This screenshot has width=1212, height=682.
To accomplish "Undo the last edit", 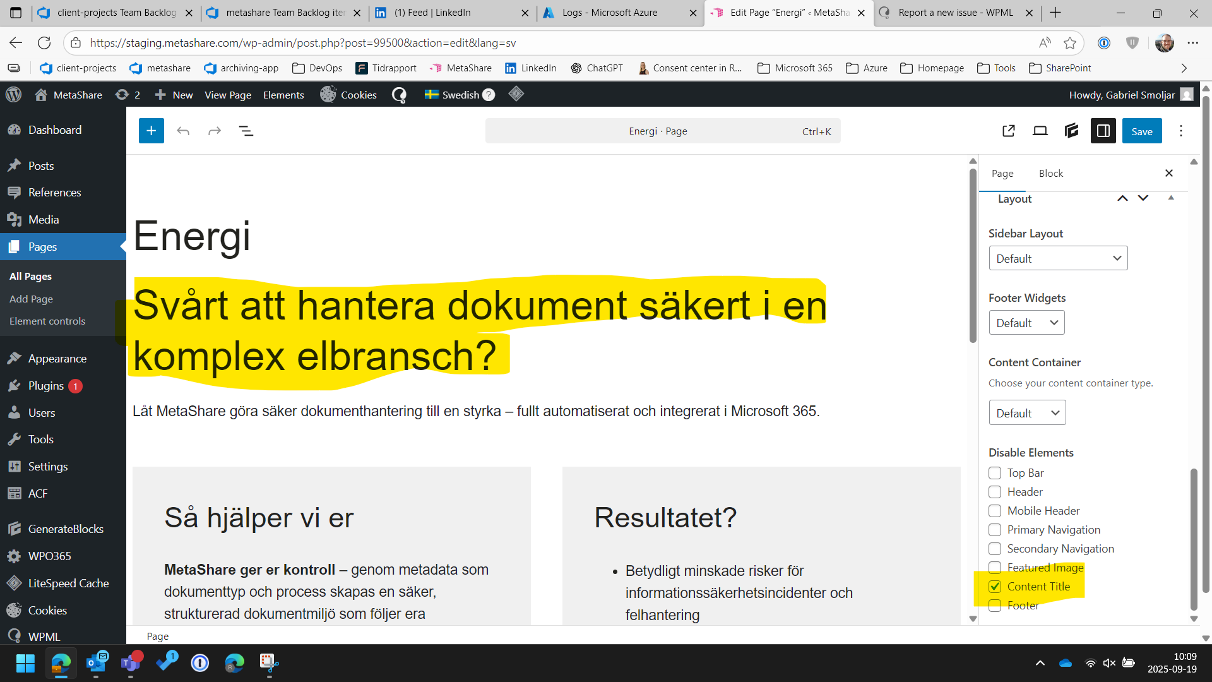I will (x=183, y=131).
